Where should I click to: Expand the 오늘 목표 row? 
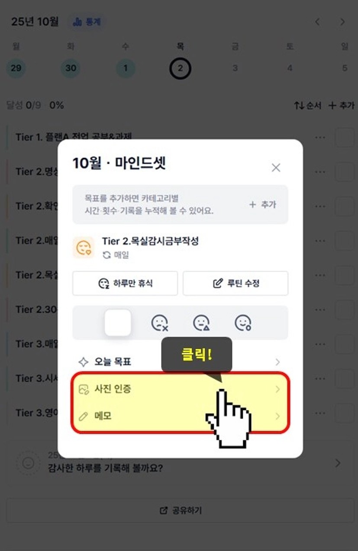coord(180,362)
